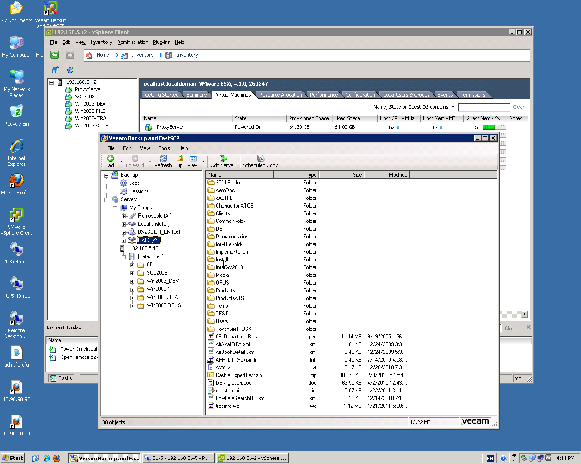Click language indicator EN in taskbar
This screenshot has height=464, width=581.
(490, 459)
